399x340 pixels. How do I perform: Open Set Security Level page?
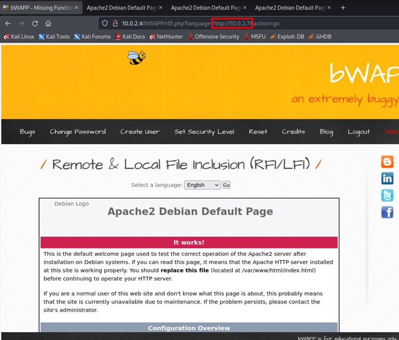tap(204, 132)
